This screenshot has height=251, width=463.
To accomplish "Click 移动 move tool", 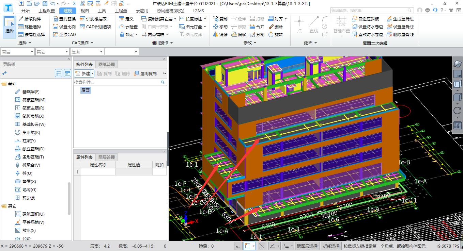I will click(x=220, y=27).
